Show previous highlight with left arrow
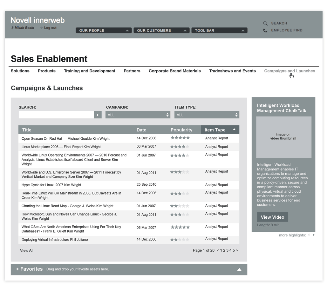Image resolution: width=327 pixels, height=292 pixels. pos(309,235)
